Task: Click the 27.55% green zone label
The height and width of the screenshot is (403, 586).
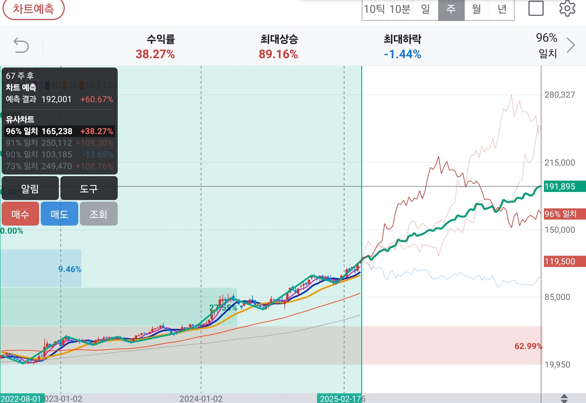Action: pyautogui.click(x=223, y=308)
